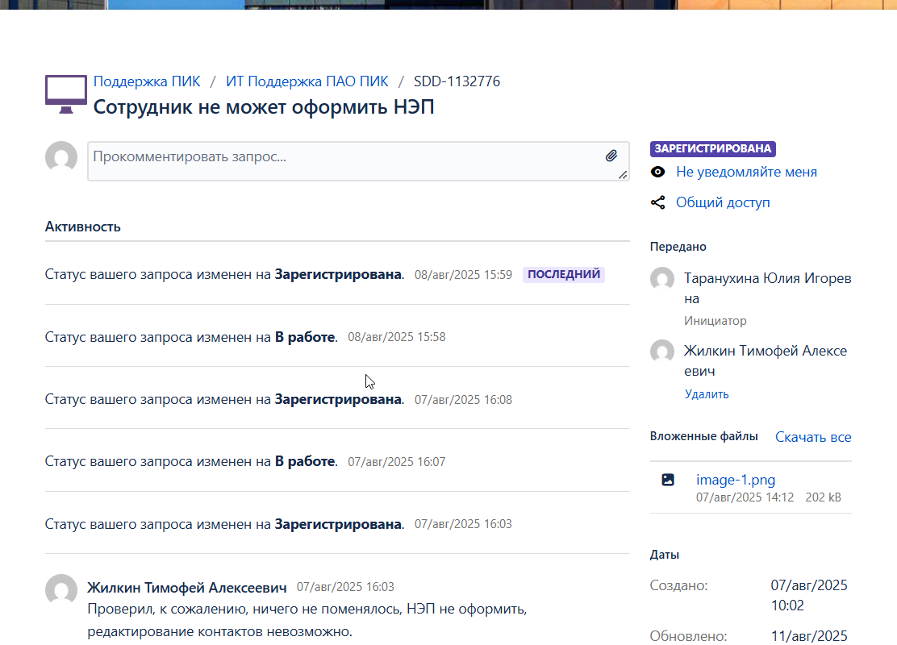The width and height of the screenshot is (897, 645).
Task: Click the attachment size 202 kB
Action: click(x=824, y=497)
